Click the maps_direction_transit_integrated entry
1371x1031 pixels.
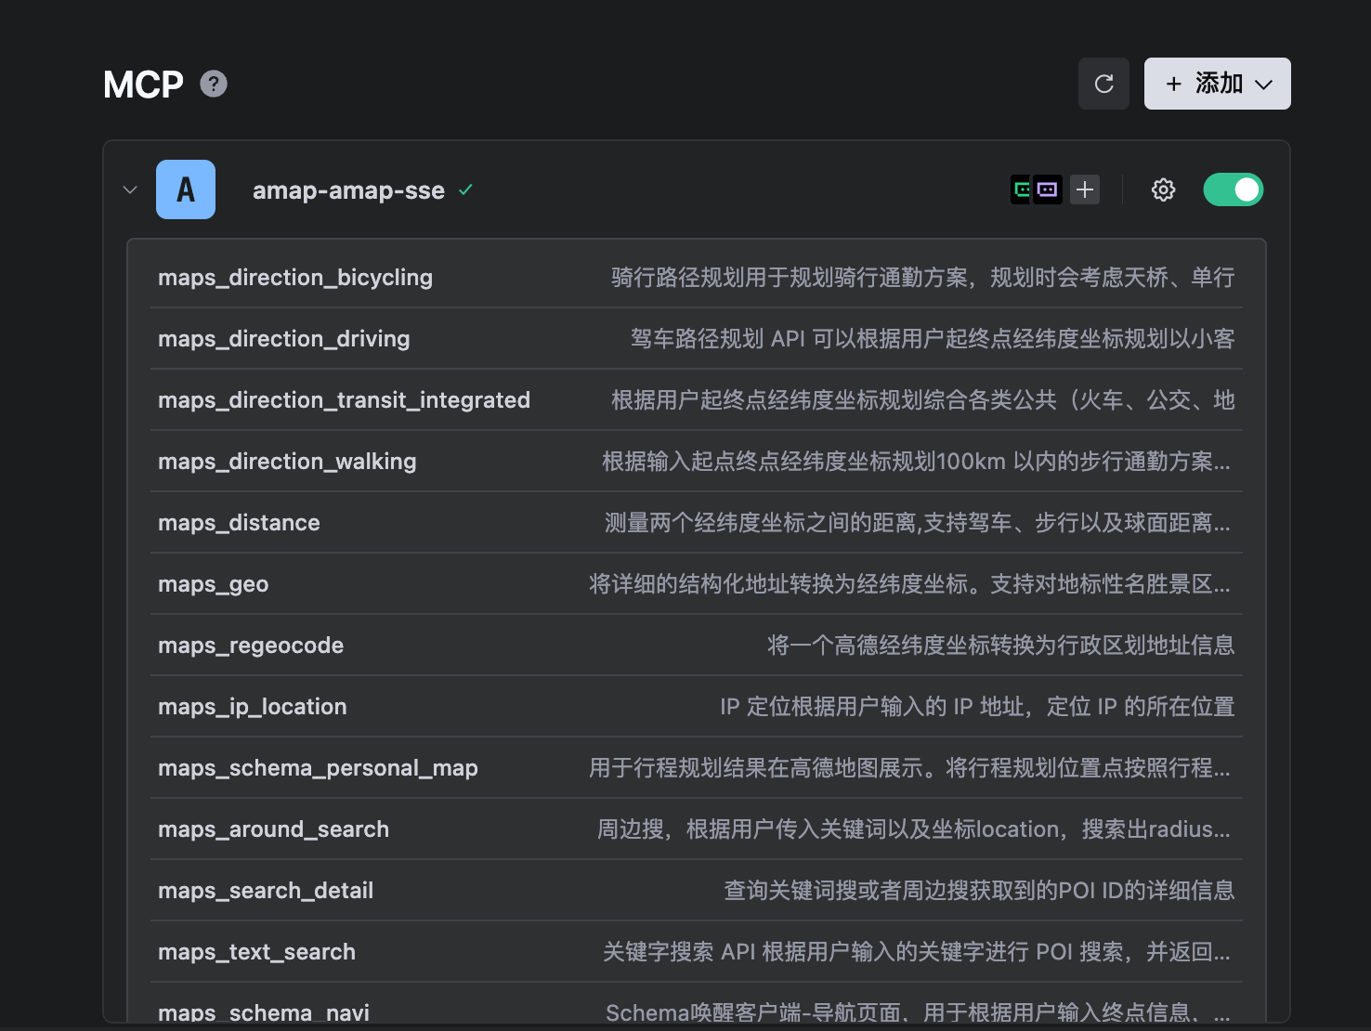[x=344, y=400]
